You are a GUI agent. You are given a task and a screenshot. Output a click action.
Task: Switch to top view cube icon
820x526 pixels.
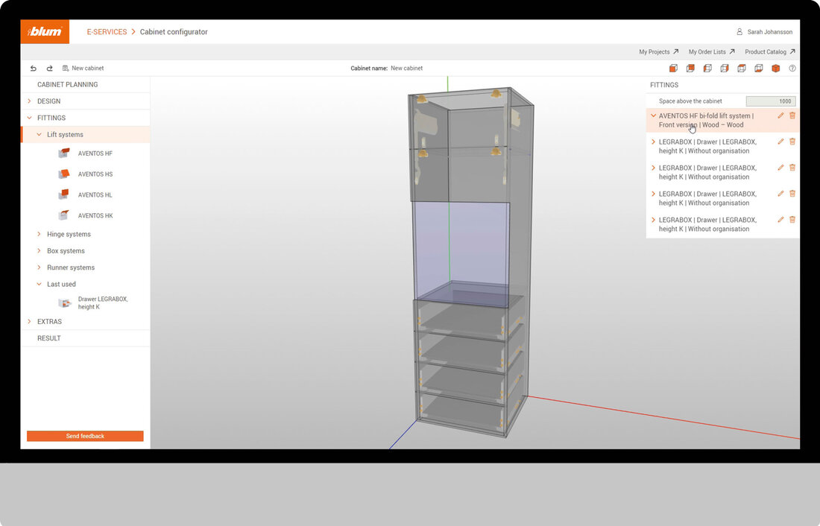(x=742, y=68)
